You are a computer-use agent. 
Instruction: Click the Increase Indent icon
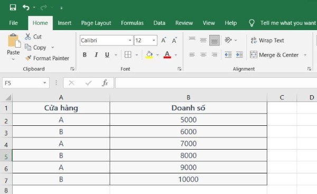[239, 54]
